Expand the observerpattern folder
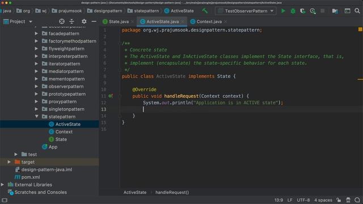The image size is (363, 204). 36,87
